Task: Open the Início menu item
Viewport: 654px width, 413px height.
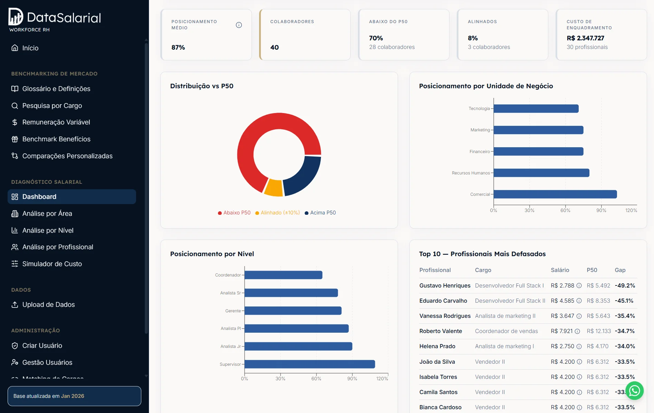Action: 72,48
